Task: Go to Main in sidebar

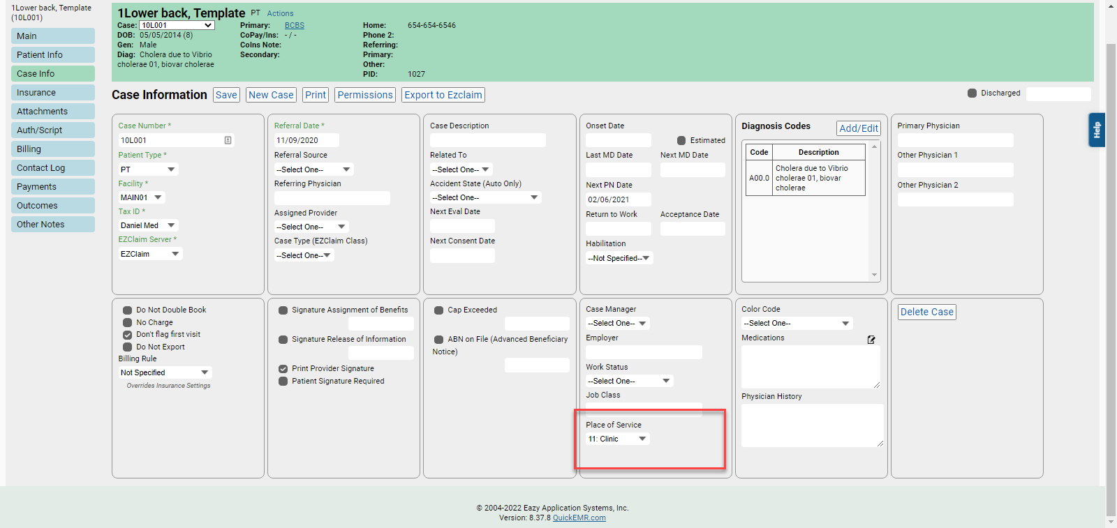Action: coord(53,36)
